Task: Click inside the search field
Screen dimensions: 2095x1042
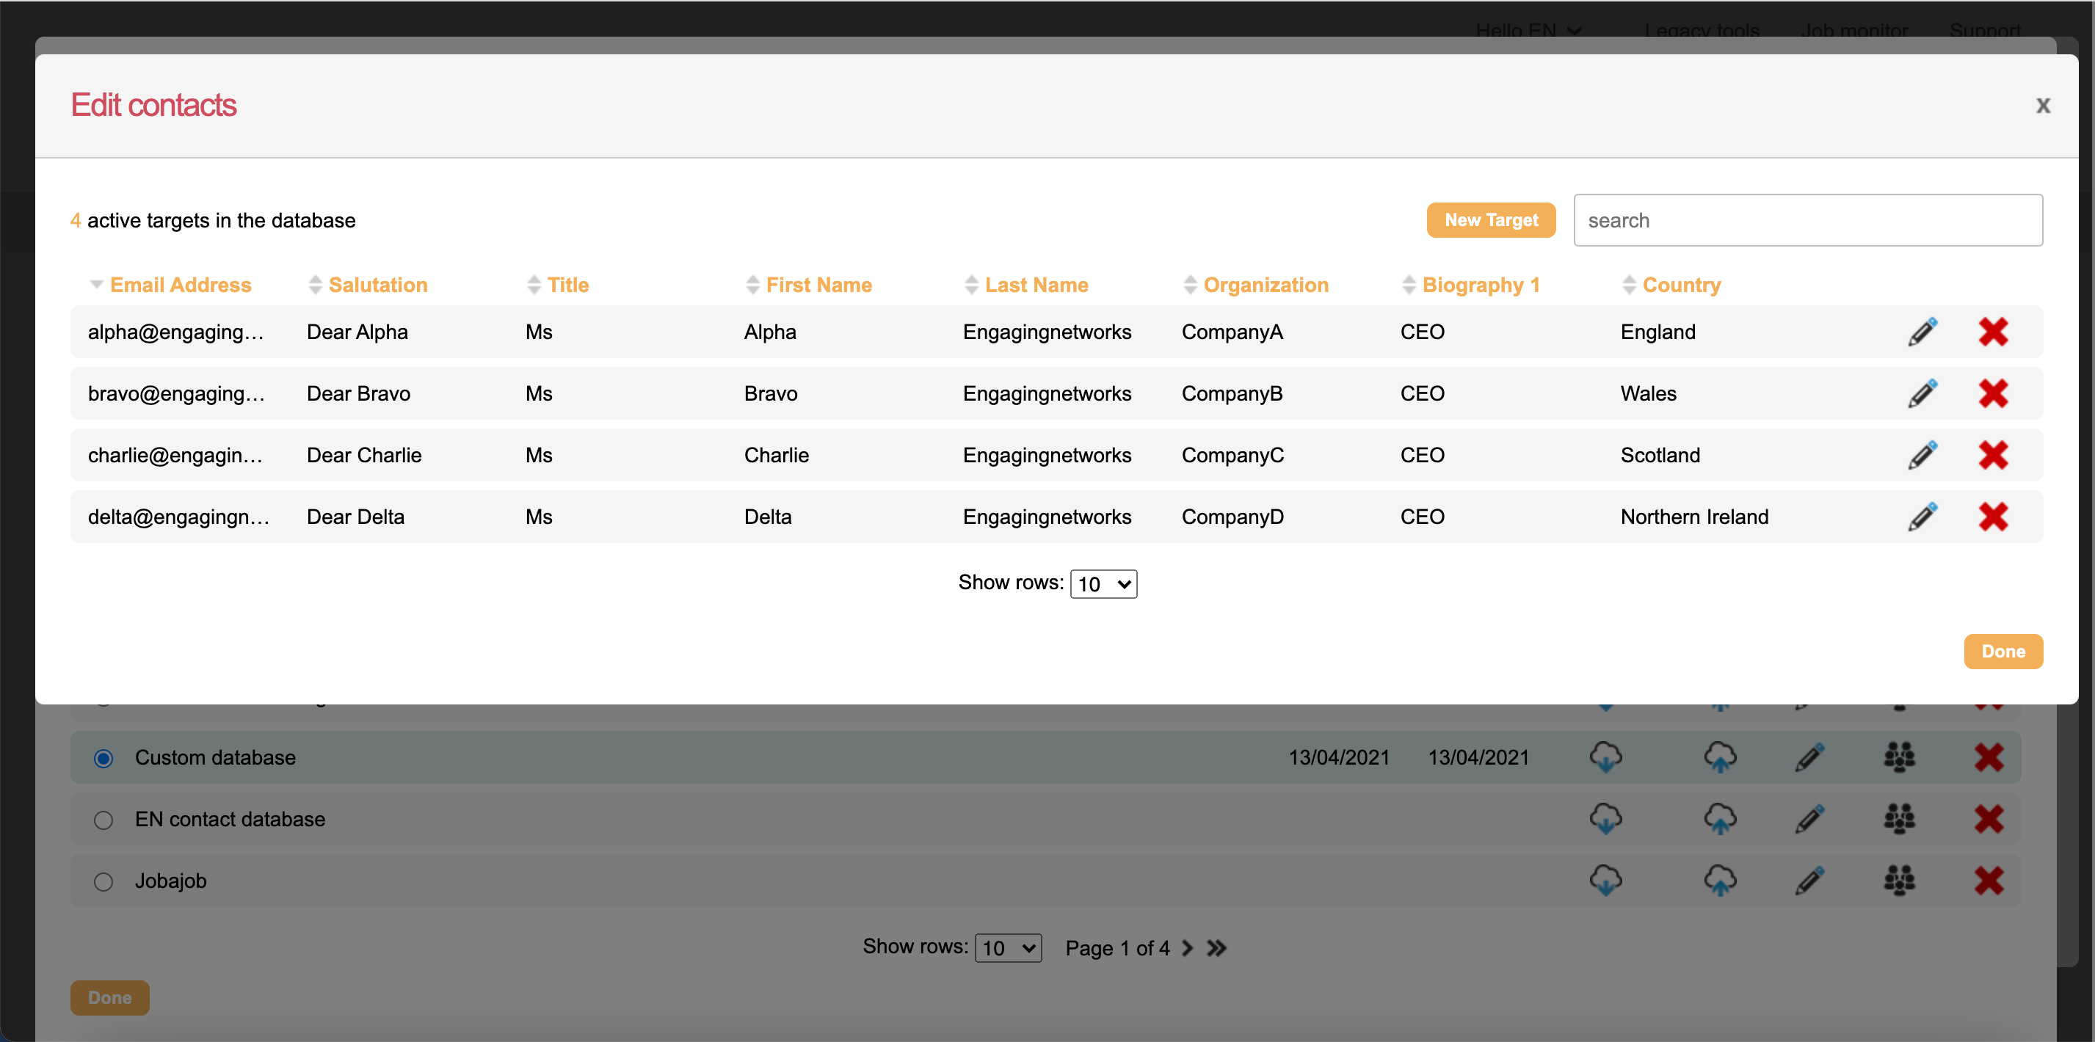Action: (x=1807, y=219)
